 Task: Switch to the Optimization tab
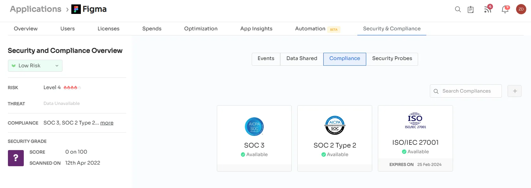[x=201, y=29]
